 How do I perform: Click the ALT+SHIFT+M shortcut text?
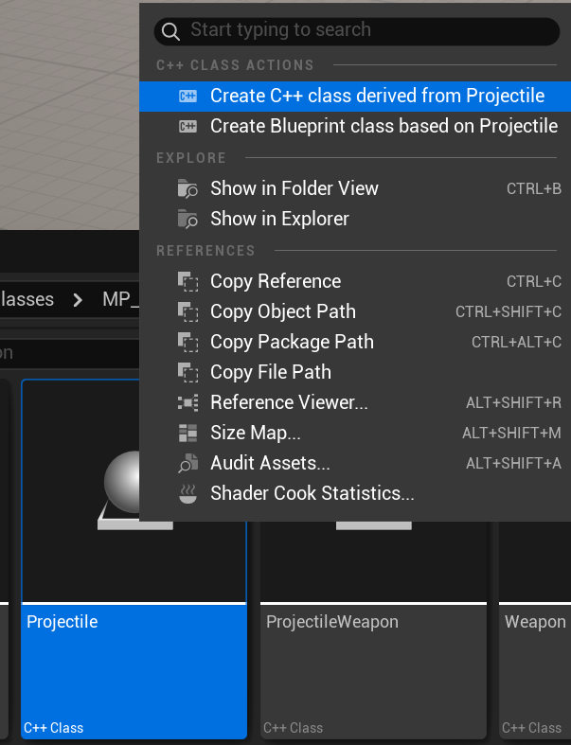click(511, 434)
